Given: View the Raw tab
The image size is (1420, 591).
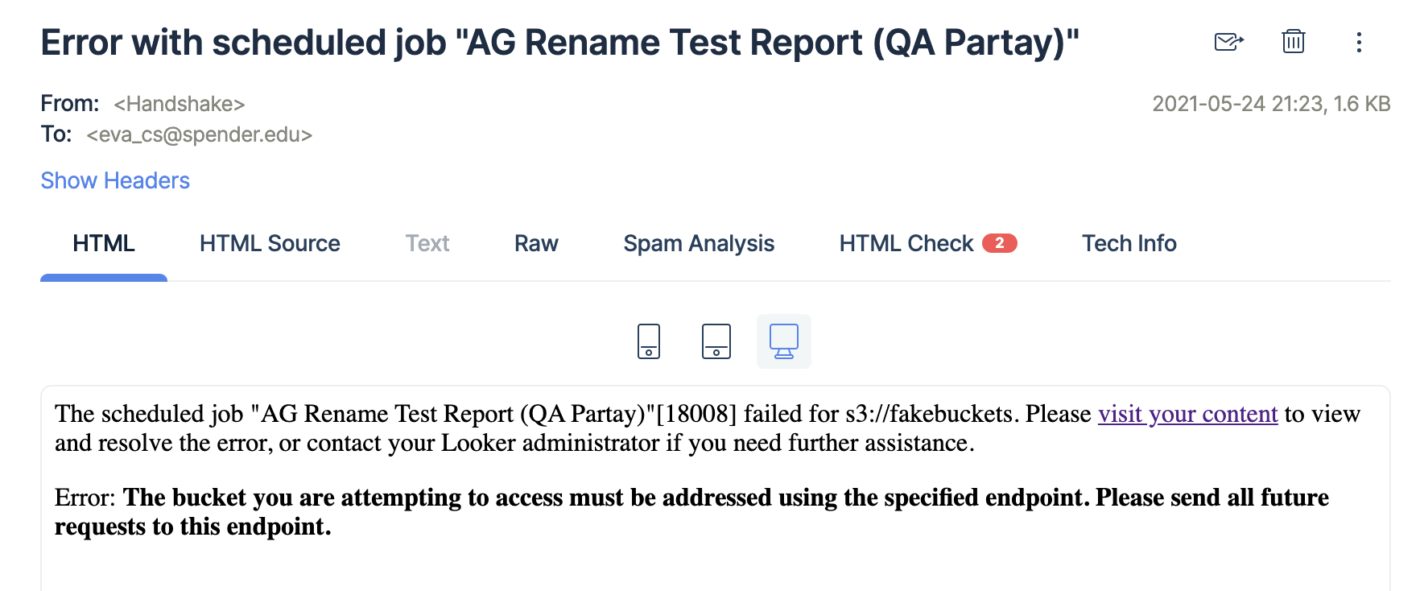Looking at the screenshot, I should coord(536,243).
